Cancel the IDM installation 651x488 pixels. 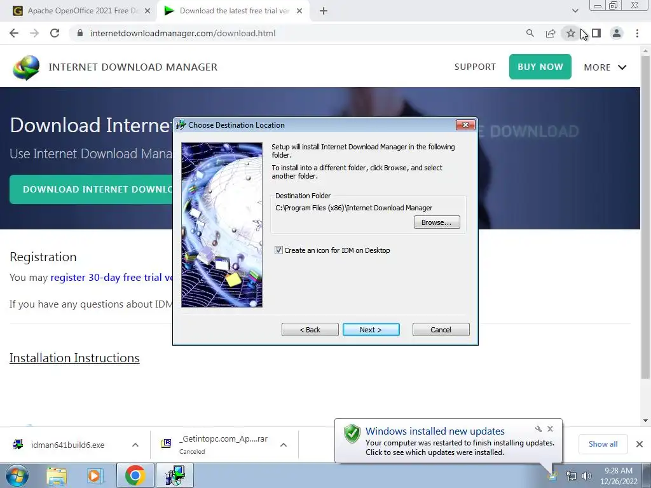coord(441,330)
